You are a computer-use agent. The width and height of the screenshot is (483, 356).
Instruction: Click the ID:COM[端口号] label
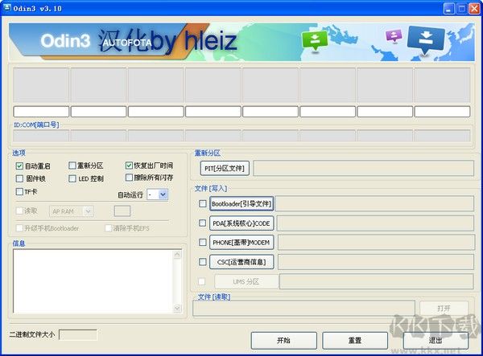[x=36, y=125]
